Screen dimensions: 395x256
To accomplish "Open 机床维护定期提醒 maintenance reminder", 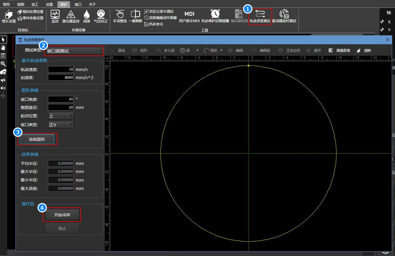I will [x=215, y=16].
